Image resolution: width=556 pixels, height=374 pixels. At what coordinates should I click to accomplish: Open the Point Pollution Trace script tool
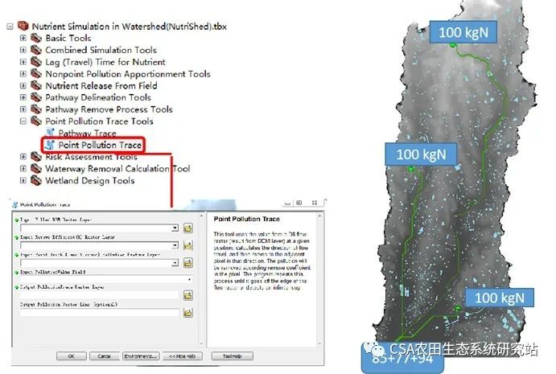click(x=99, y=146)
